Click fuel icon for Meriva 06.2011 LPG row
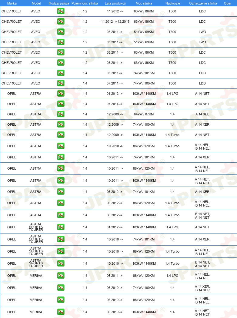This screenshot has width=237, height=318. [x=61, y=275]
